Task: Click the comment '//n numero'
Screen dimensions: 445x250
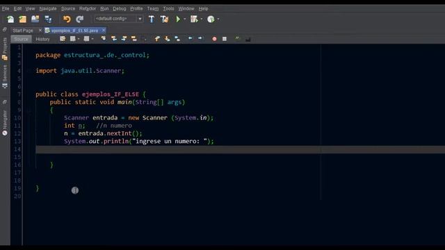Action: click(x=114, y=126)
